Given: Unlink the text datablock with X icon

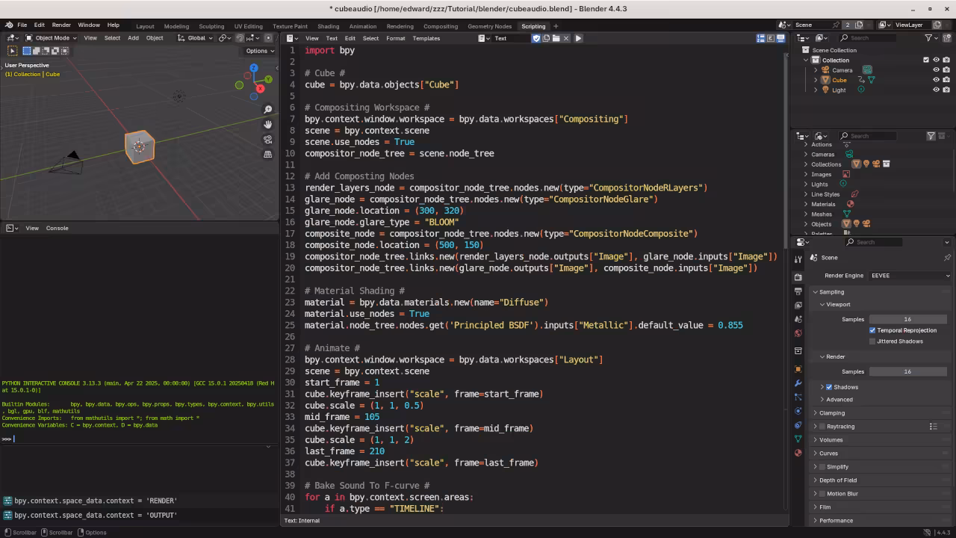Looking at the screenshot, I should pos(565,38).
